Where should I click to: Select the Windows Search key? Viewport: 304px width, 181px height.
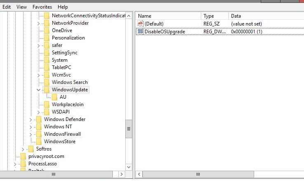(x=70, y=82)
